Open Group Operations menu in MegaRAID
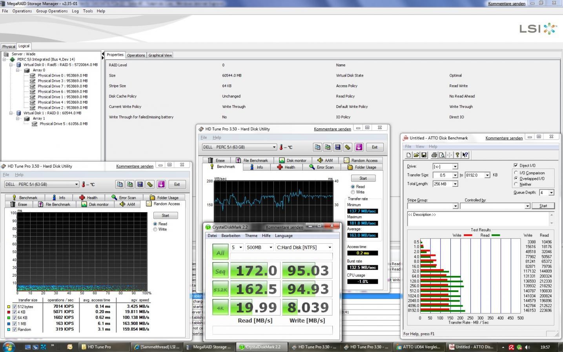The height and width of the screenshot is (352, 563). [52, 11]
